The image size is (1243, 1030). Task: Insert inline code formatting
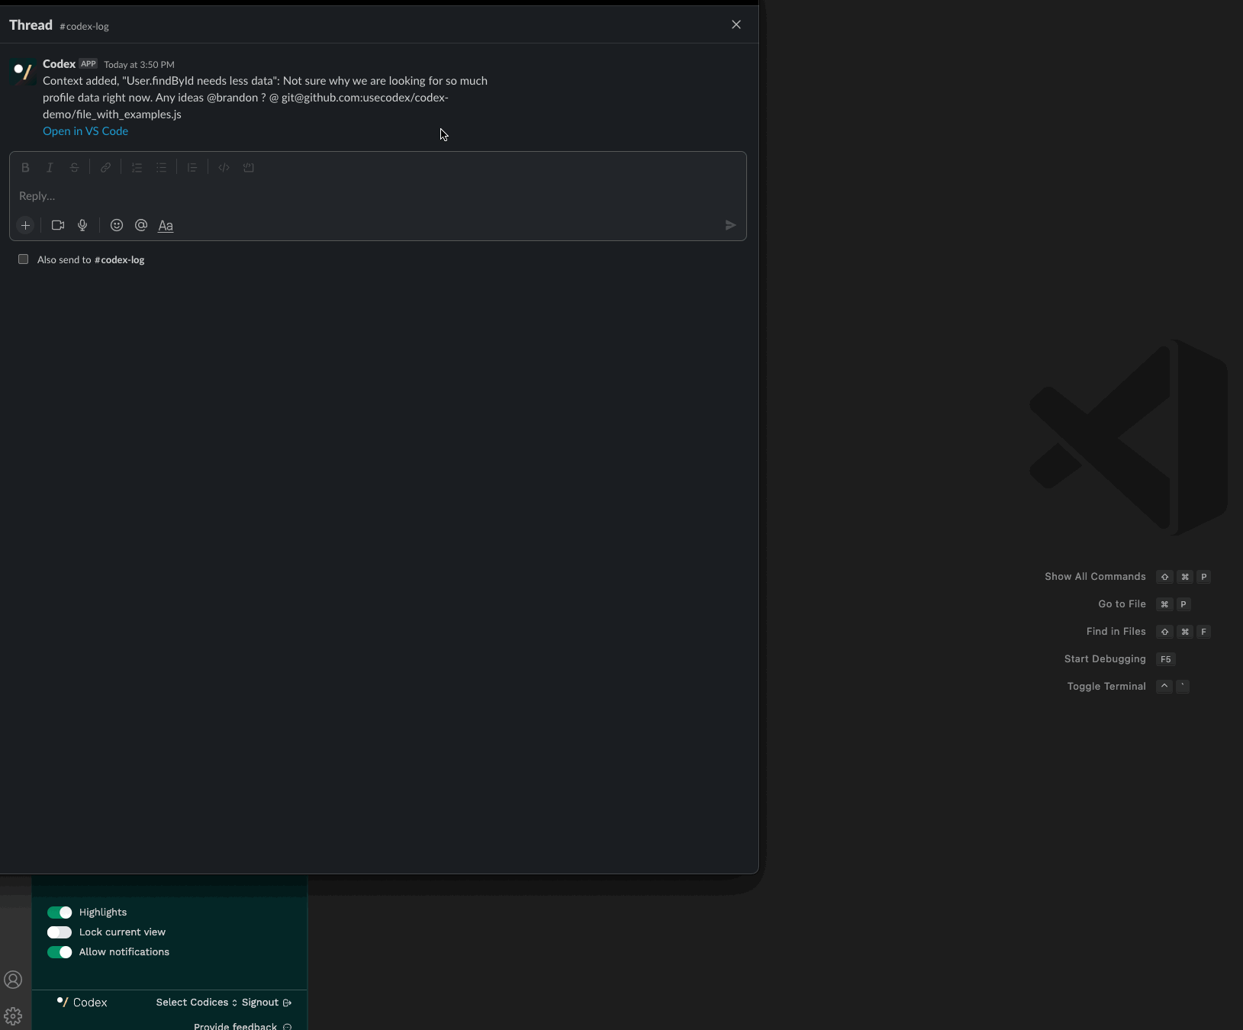[x=224, y=168]
